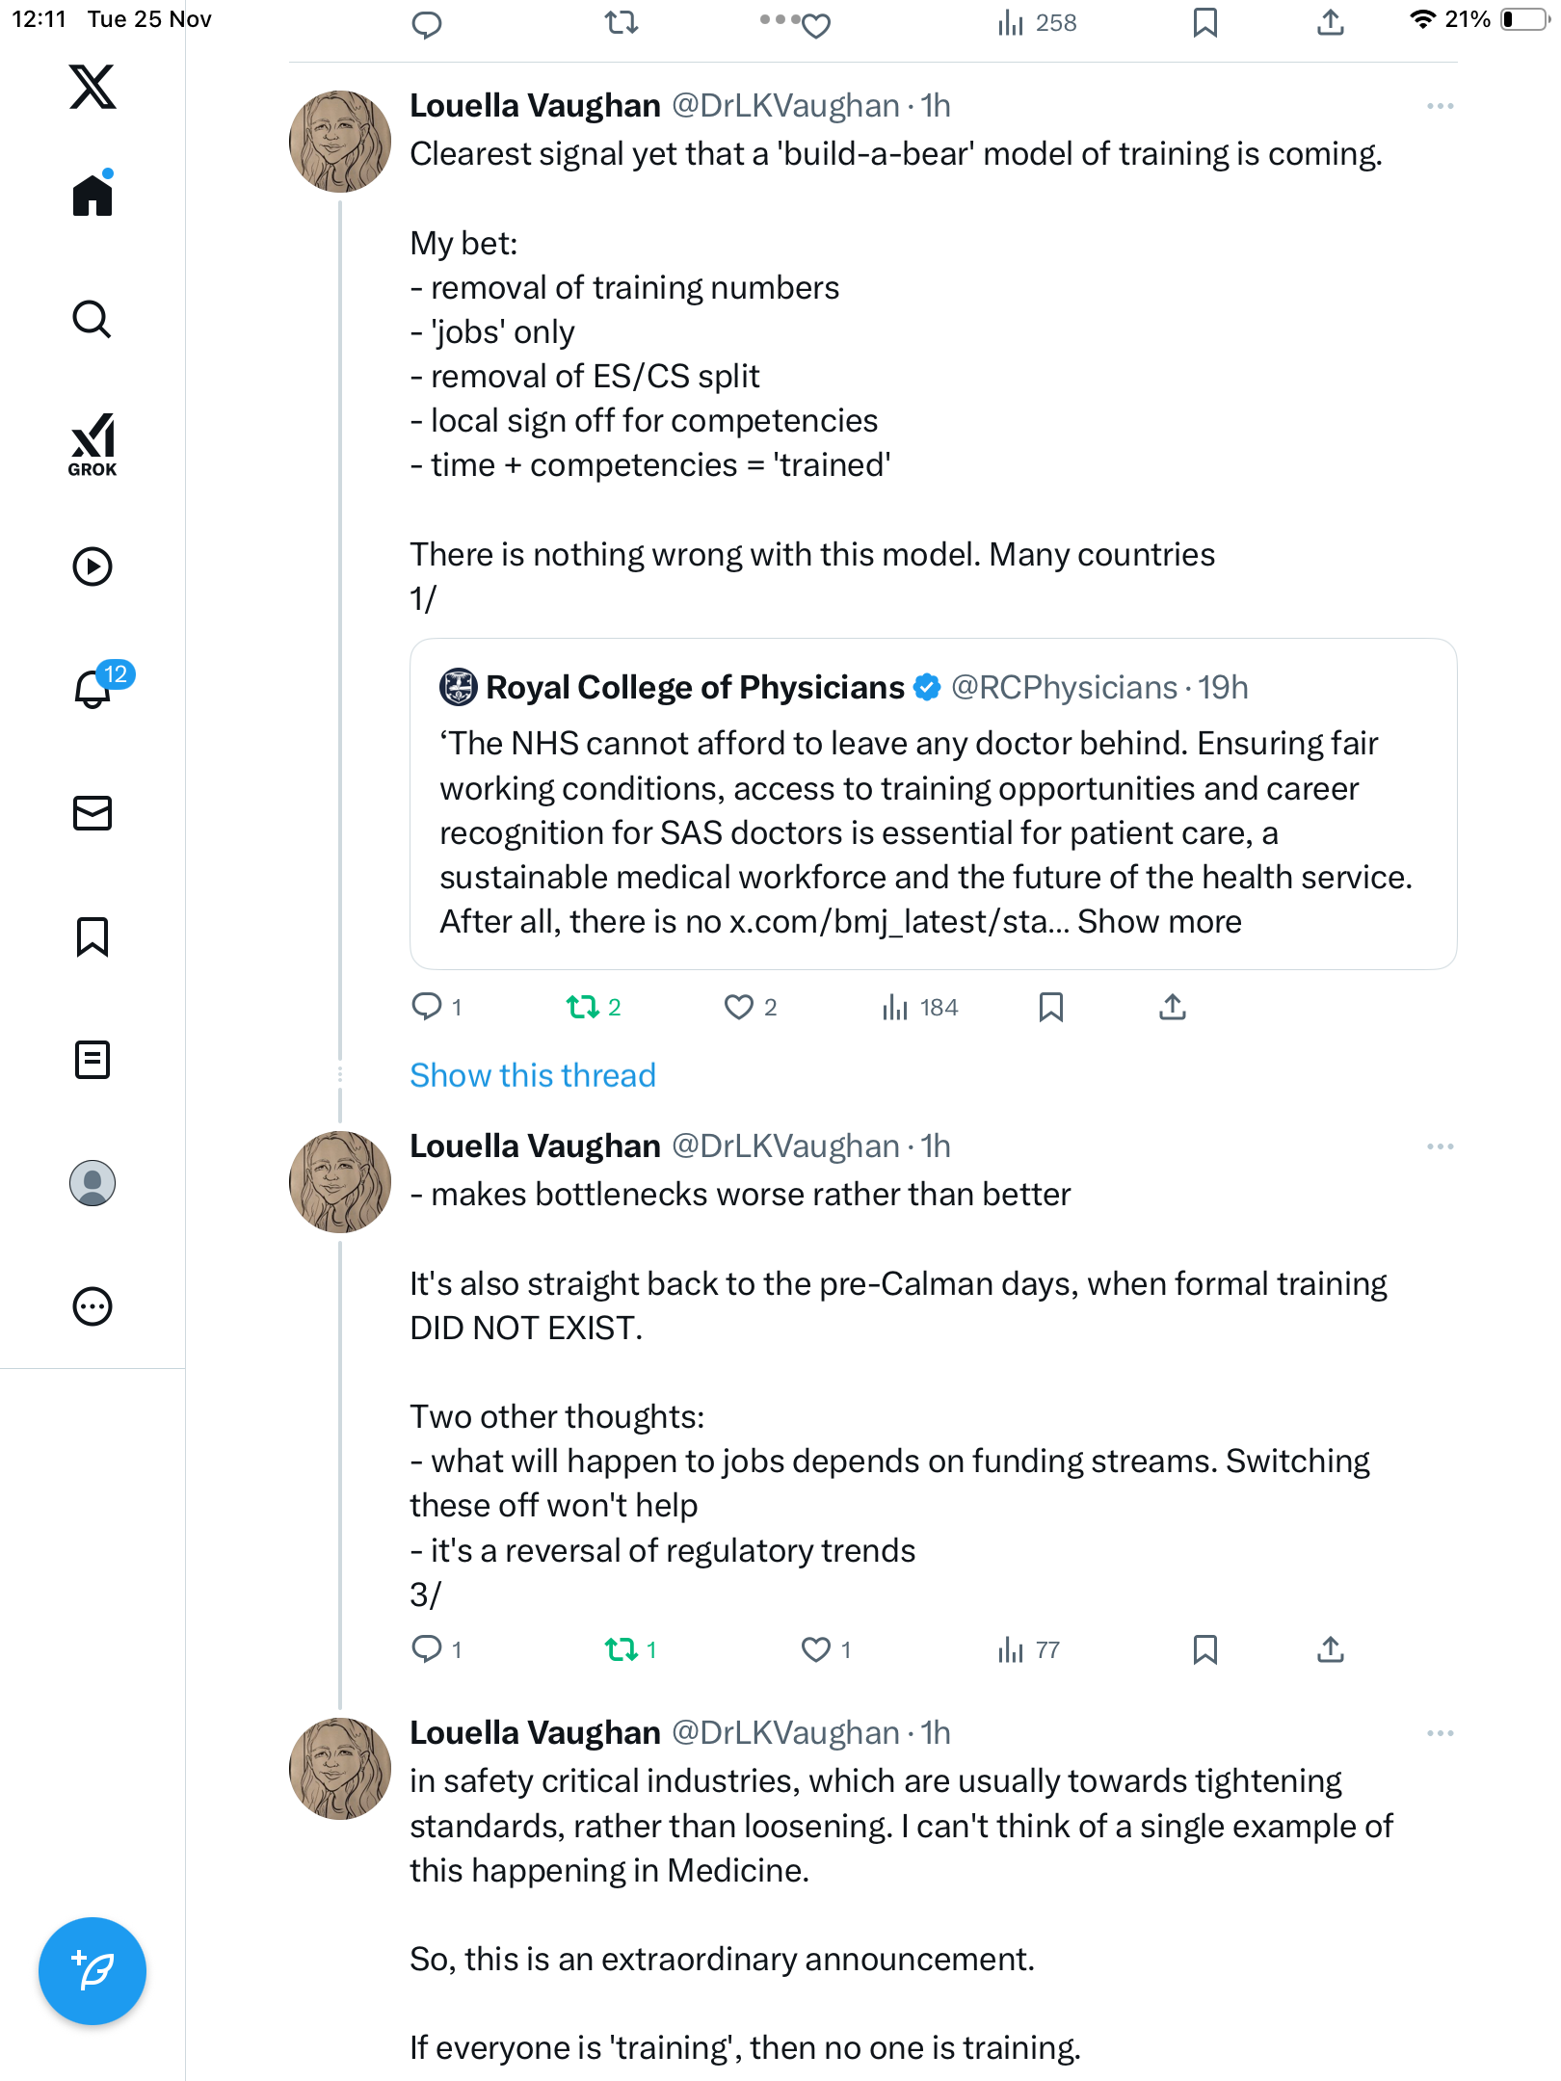This screenshot has height=2081, width=1561.
Task: Open direct messages envelope icon
Action: (93, 813)
